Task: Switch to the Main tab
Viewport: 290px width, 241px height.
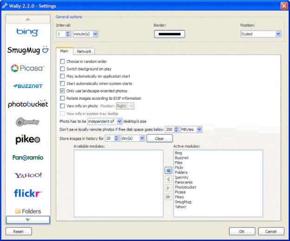Action: 64,51
